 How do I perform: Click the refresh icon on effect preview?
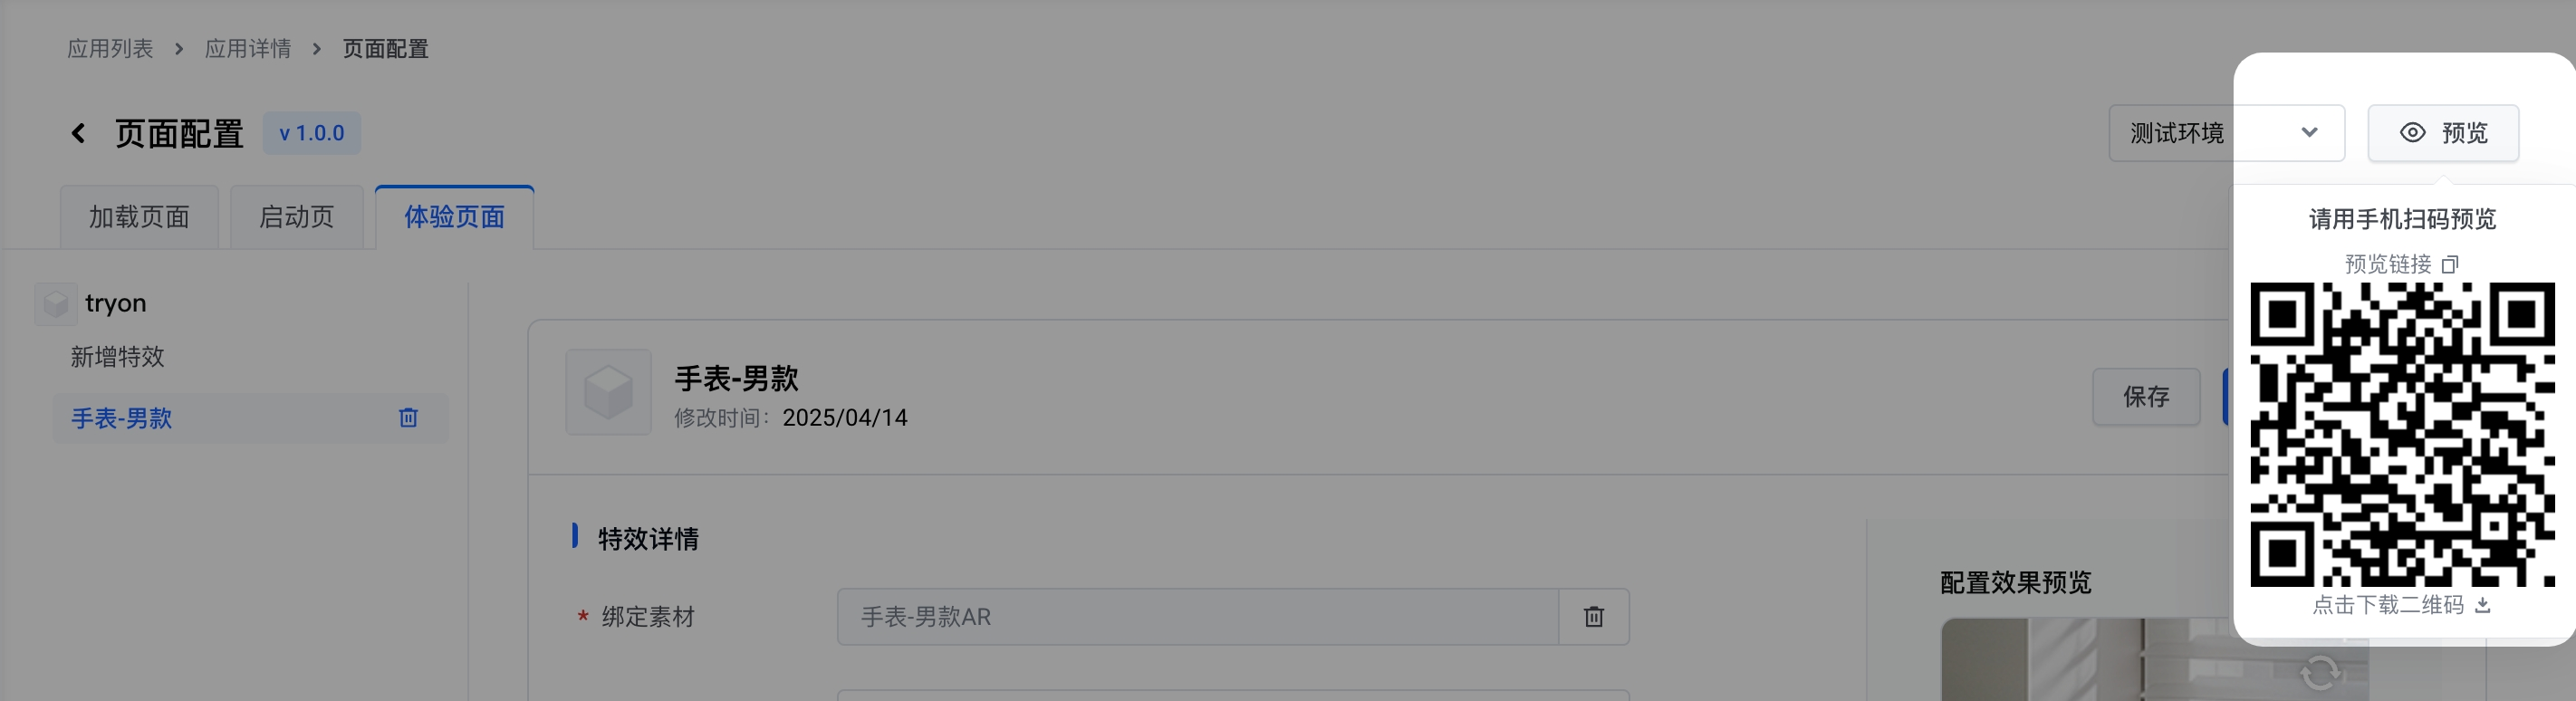[2319, 672]
